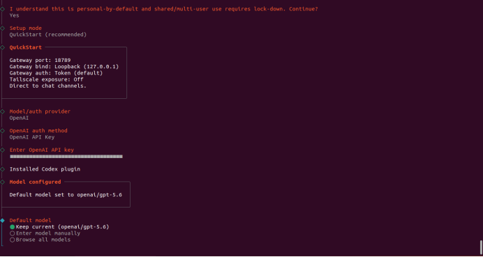Pick Browse all models radio option

click(x=40, y=240)
